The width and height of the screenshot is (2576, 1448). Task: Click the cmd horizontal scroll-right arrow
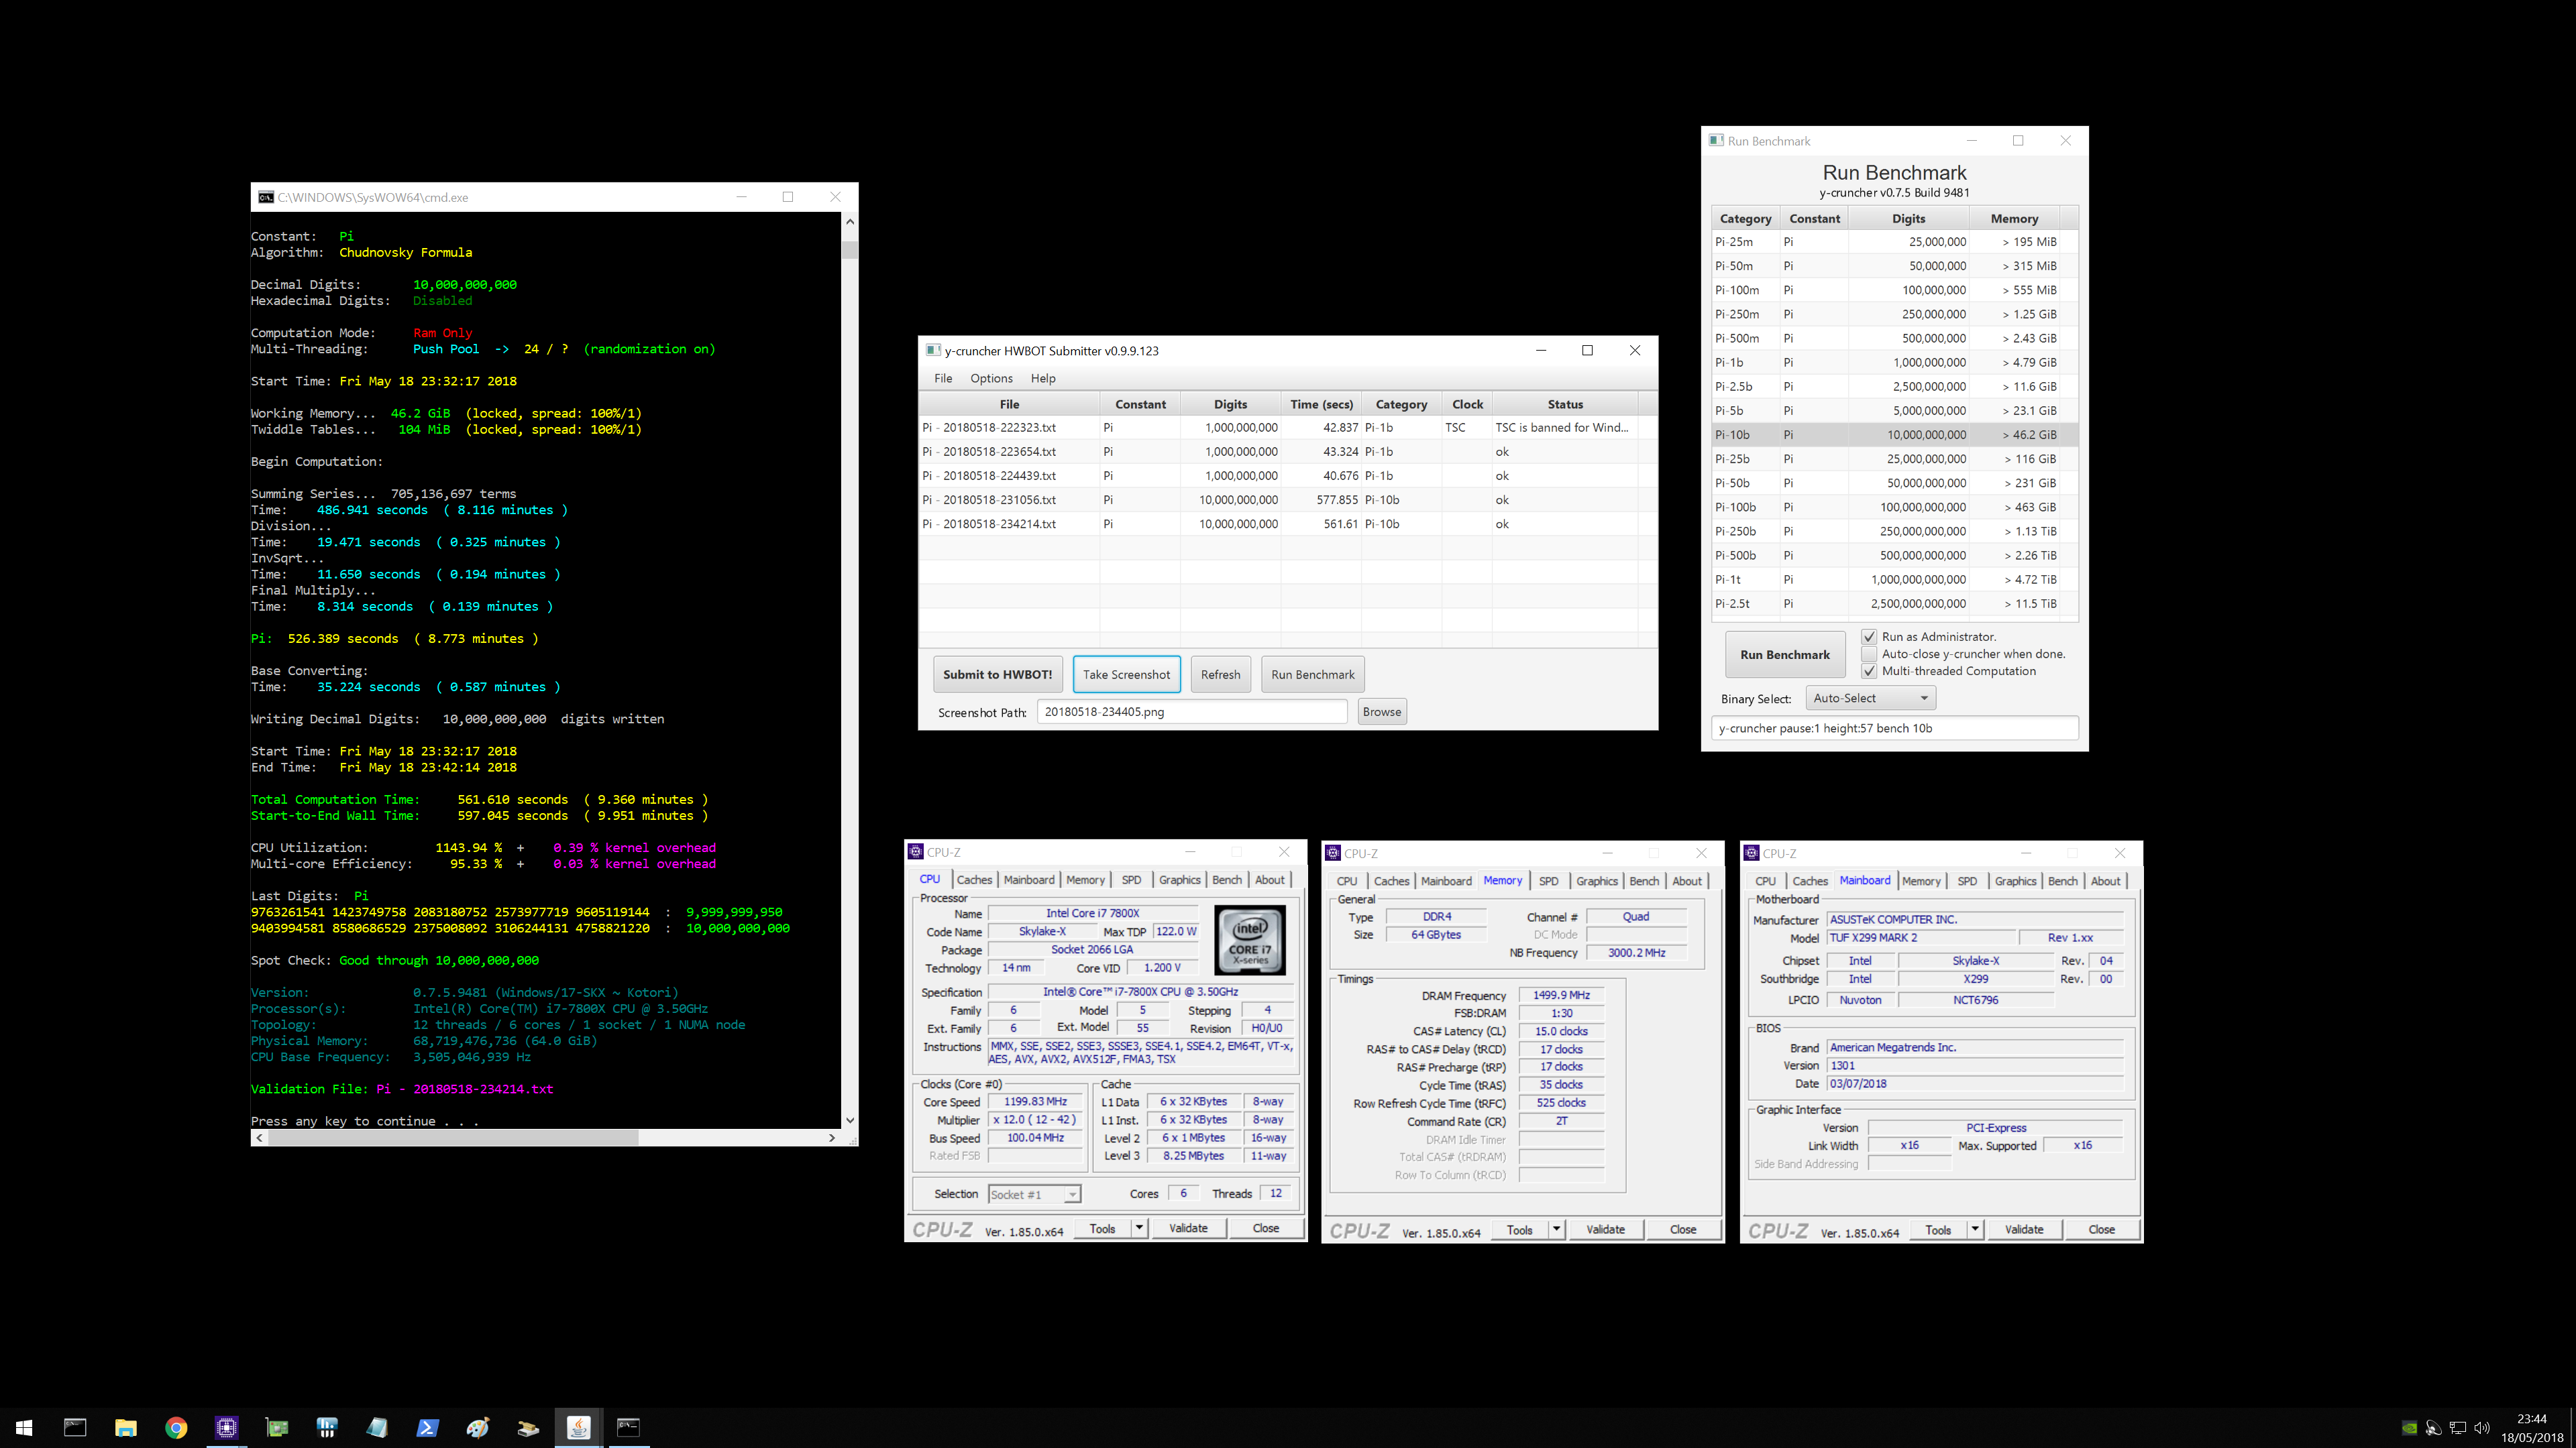[832, 1137]
